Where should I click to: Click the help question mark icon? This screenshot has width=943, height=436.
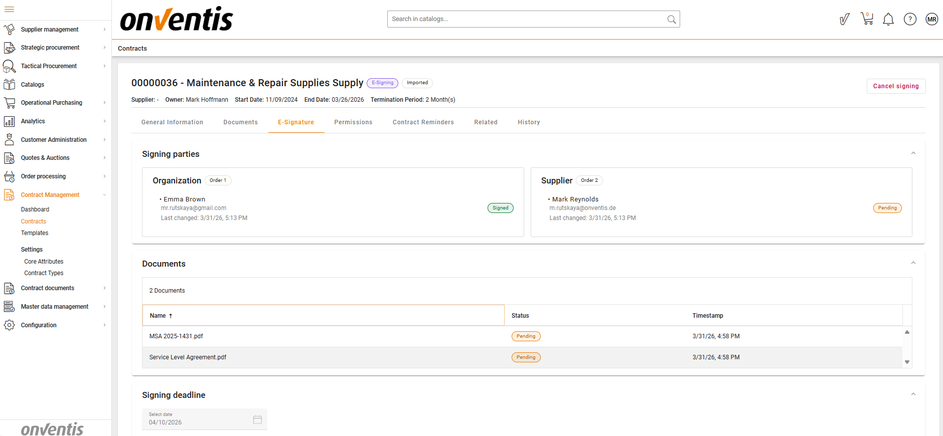tap(910, 20)
